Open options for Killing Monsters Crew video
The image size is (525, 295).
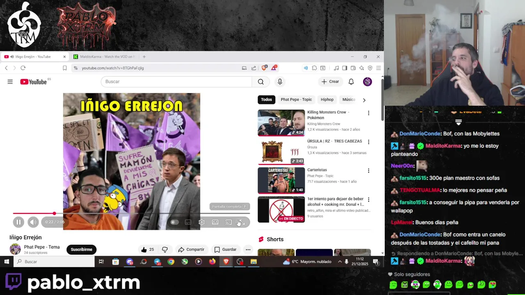tap(368, 113)
